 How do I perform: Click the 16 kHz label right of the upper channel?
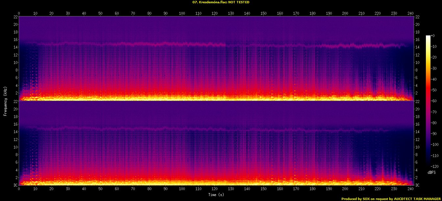pos(417,40)
